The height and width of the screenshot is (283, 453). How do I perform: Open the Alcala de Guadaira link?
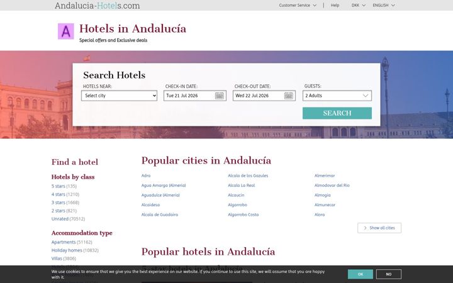pyautogui.click(x=160, y=214)
